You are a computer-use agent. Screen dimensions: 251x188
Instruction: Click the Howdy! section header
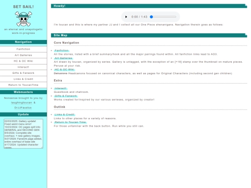pyautogui.click(x=149, y=6)
